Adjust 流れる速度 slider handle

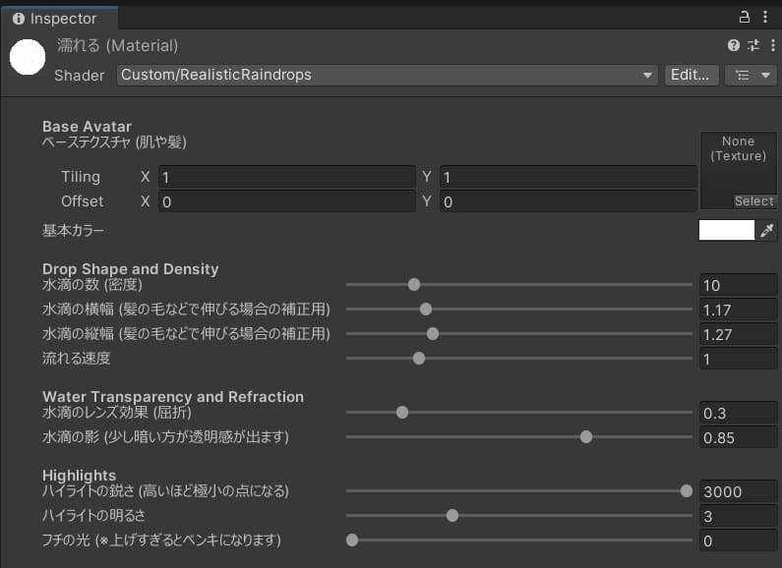pos(419,359)
